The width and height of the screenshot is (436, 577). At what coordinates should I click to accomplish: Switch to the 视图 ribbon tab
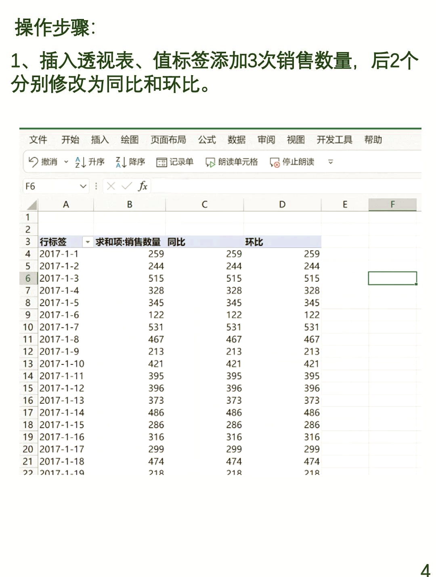(x=296, y=140)
